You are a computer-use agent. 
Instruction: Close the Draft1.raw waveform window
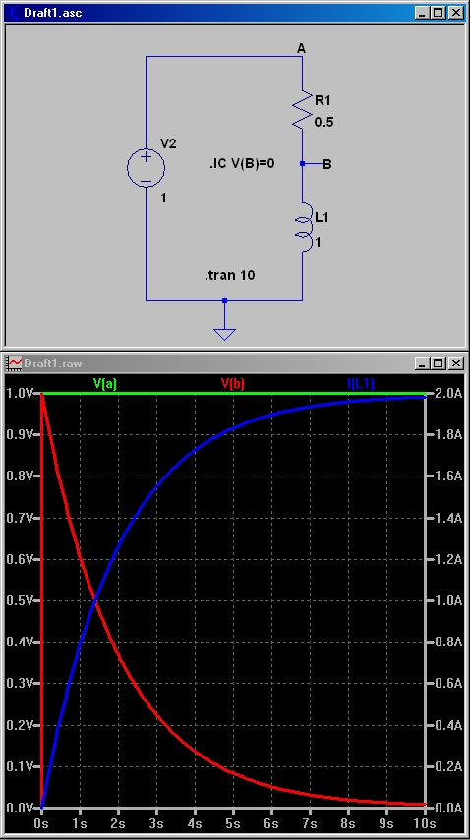(455, 364)
